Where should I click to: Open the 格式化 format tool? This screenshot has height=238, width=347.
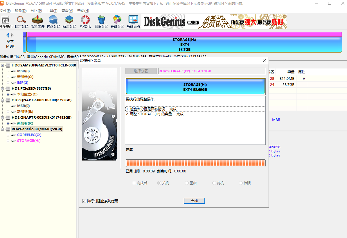(x=85, y=22)
